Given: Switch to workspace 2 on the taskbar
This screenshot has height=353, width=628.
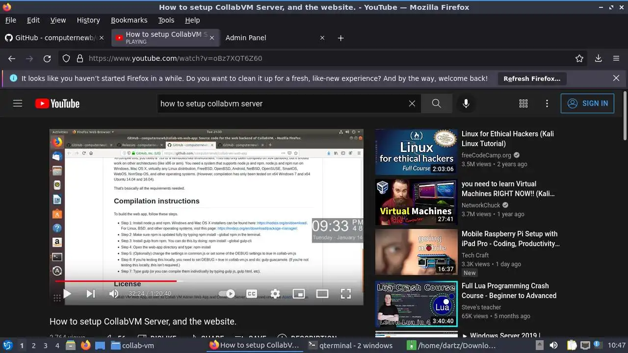Looking at the screenshot, I should [33, 345].
